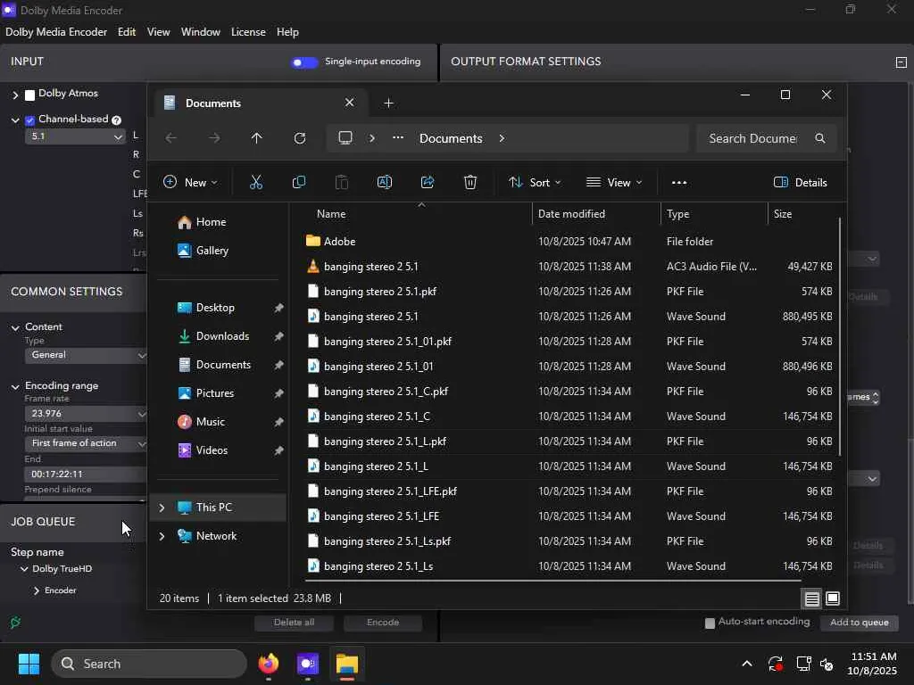914x685 pixels.
Task: Click the detach panel icon in Output Format Settings
Action: (x=902, y=62)
